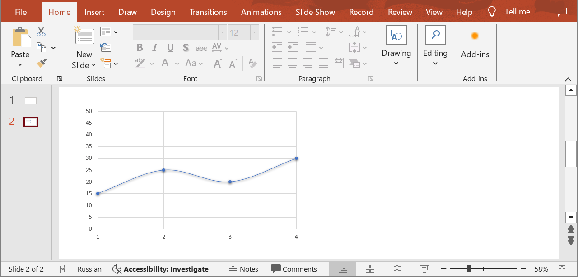Click the Comments button in status bar
Screen dimensions: 578x277
click(x=294, y=269)
